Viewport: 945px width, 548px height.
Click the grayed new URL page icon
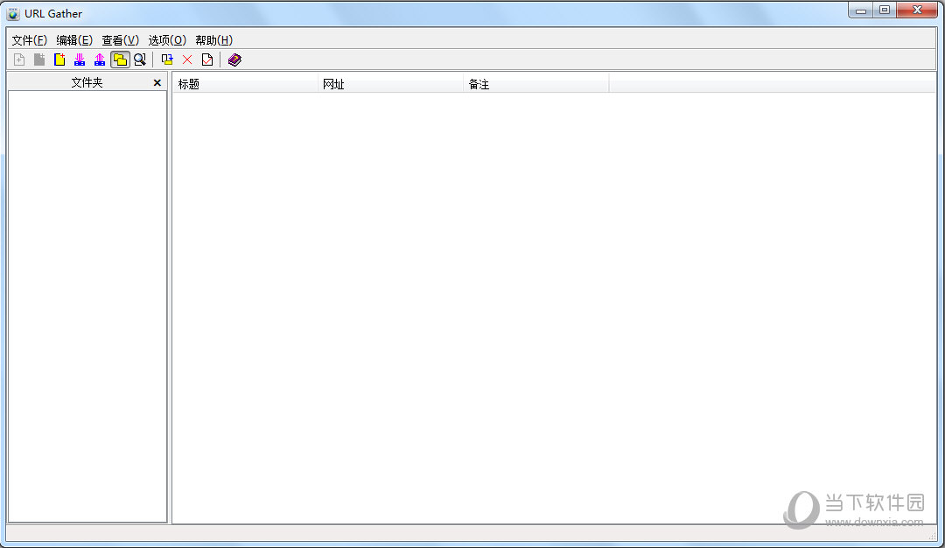pos(19,60)
